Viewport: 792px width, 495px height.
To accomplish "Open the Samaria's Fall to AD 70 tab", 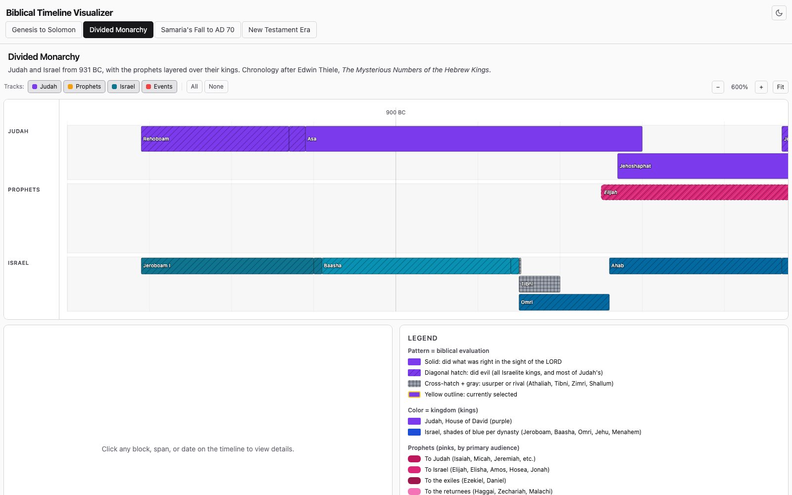I will point(198,30).
